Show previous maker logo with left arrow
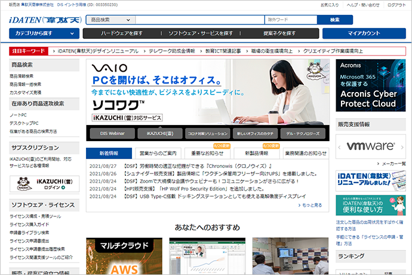 click(x=339, y=148)
